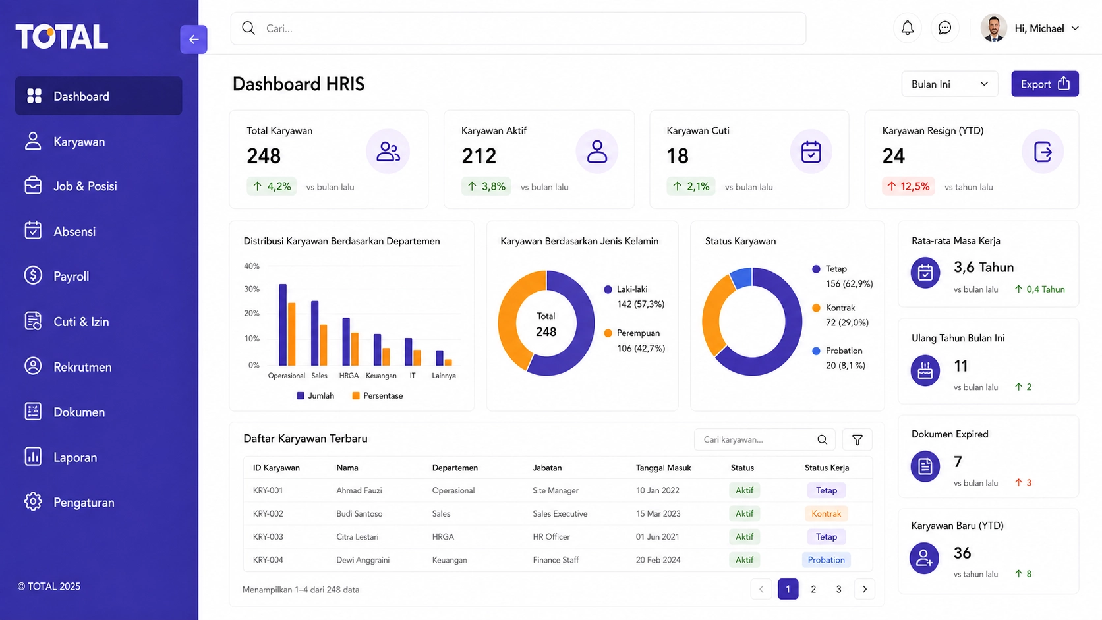This screenshot has height=620, width=1102.
Task: Open Pengaturan settings menu item
Action: (99, 502)
